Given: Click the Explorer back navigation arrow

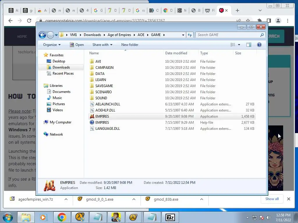Looking at the screenshot, I should point(42,35).
